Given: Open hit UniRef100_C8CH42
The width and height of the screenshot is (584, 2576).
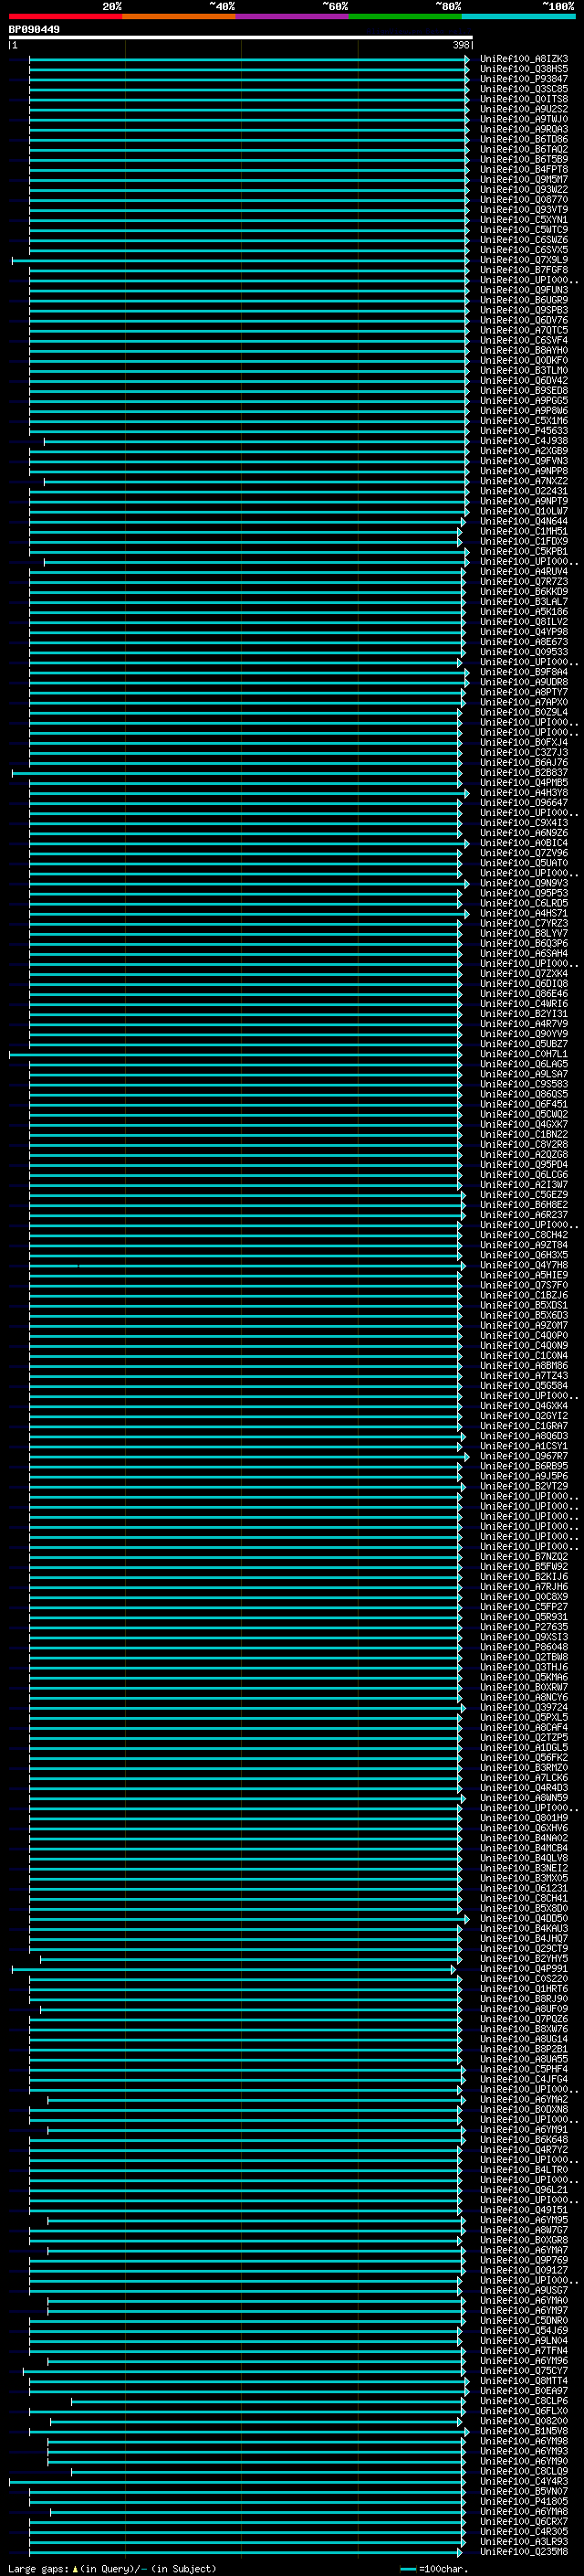Looking at the screenshot, I should coord(524,1235).
